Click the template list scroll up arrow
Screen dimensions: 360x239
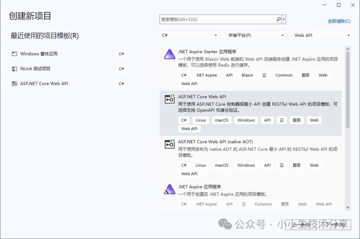(x=348, y=49)
